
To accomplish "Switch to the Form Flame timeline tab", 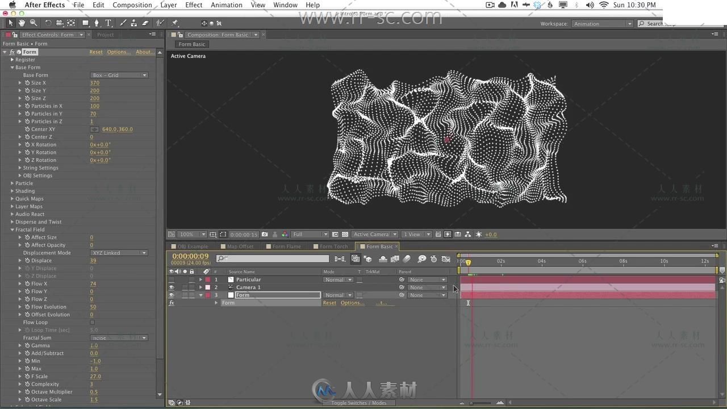I will click(x=286, y=247).
